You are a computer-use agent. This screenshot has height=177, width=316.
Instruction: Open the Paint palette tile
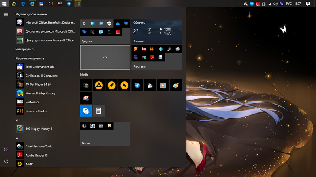coord(176,85)
